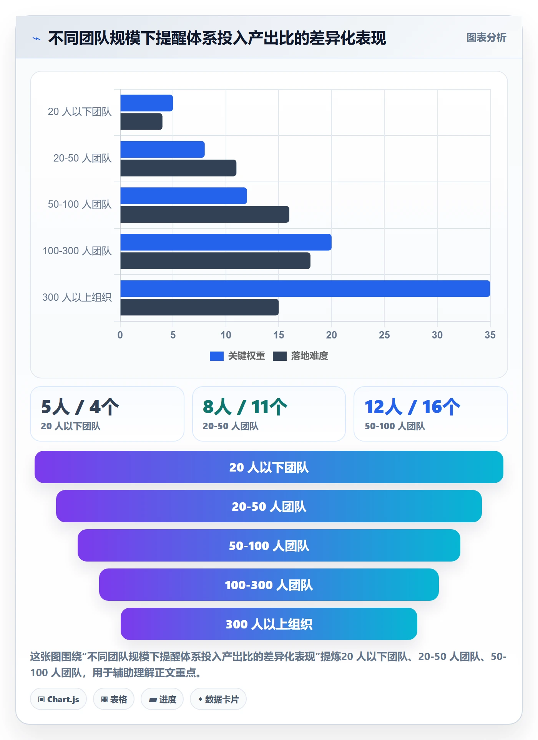Click the x-axis tick value 35
This screenshot has height=740, width=538.
(490, 335)
